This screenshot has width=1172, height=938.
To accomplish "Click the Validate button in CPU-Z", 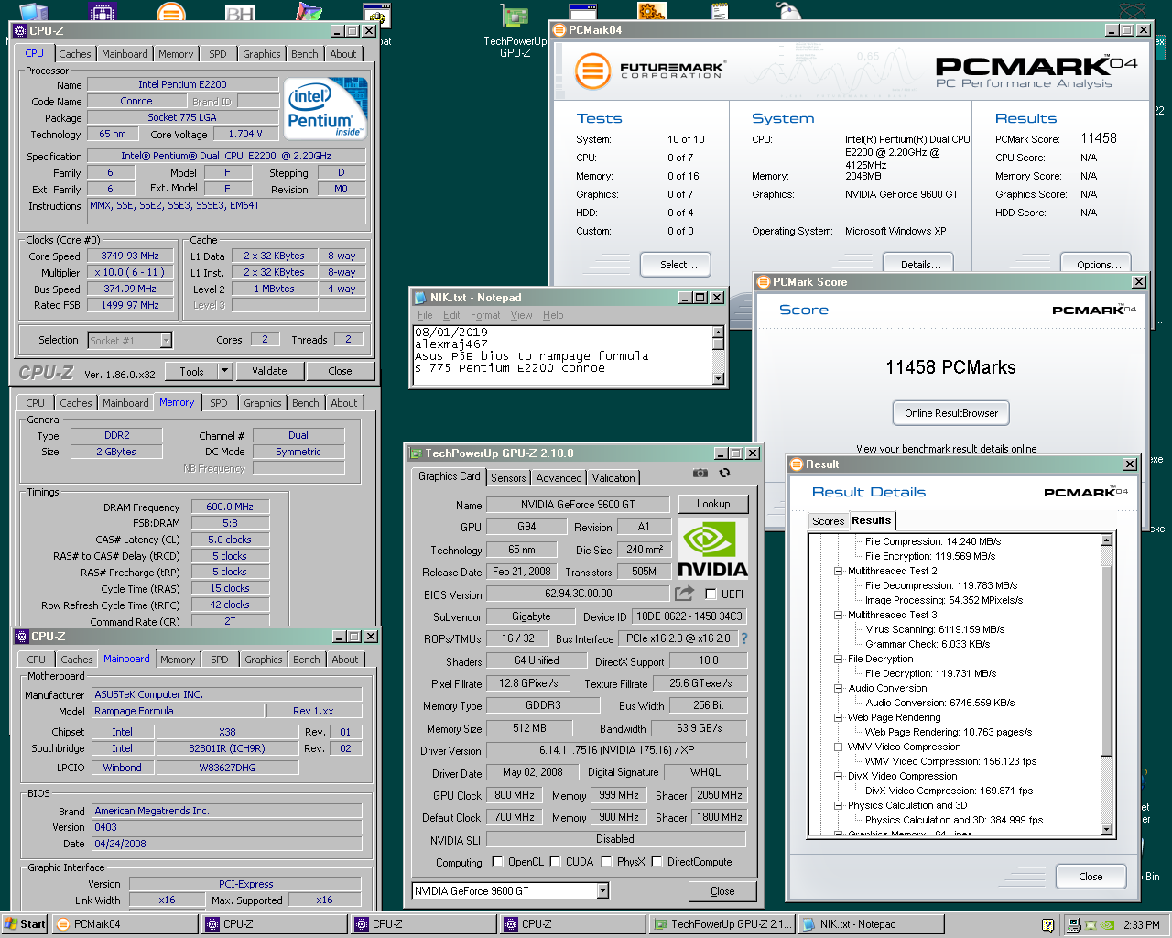I will 269,371.
